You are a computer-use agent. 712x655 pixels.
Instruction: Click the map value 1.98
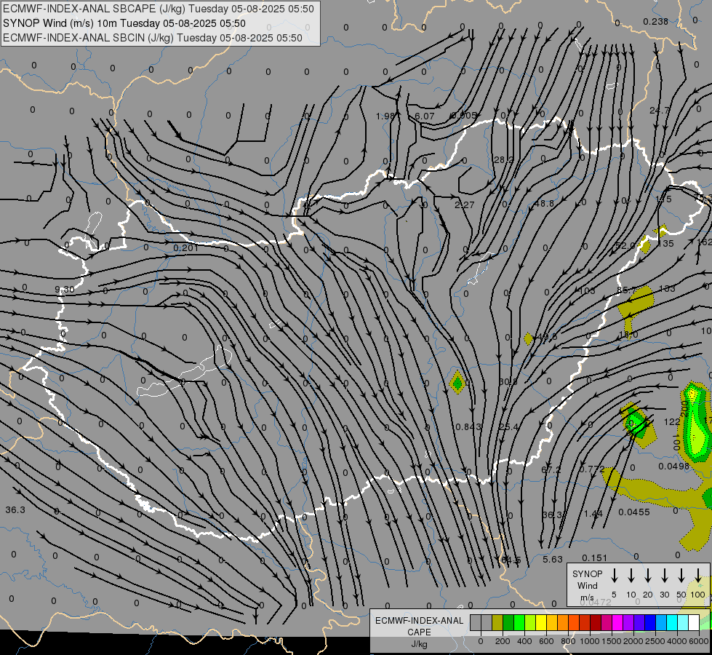pyautogui.click(x=385, y=116)
